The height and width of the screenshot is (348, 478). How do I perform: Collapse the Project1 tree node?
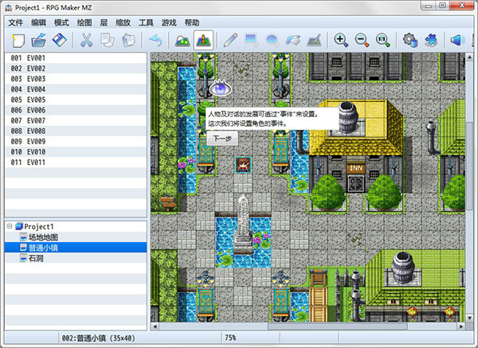tap(10, 226)
